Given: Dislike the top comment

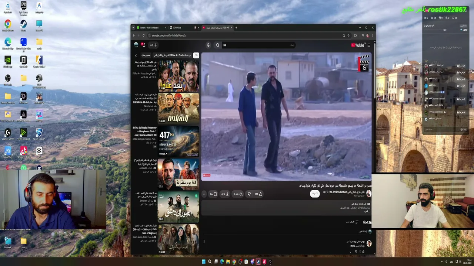Looking at the screenshot, I should tap(356, 252).
